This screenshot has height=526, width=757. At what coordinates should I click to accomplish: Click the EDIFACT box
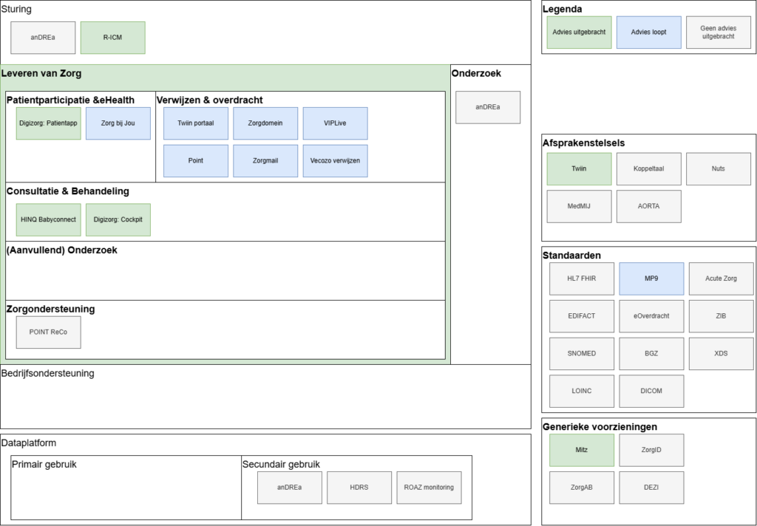(x=582, y=316)
